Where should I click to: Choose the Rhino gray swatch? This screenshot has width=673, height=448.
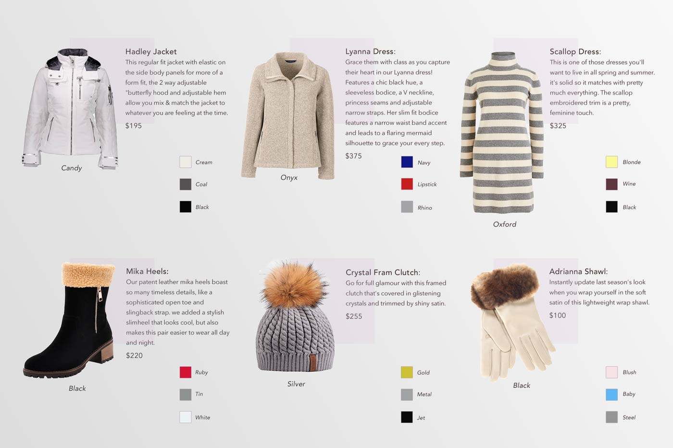click(407, 207)
